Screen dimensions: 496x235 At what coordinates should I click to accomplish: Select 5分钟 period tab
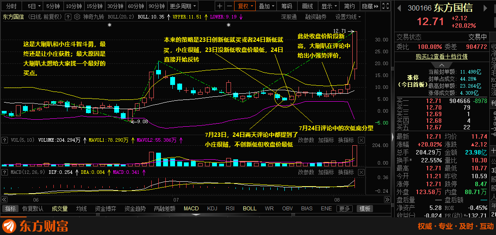tap(53, 6)
